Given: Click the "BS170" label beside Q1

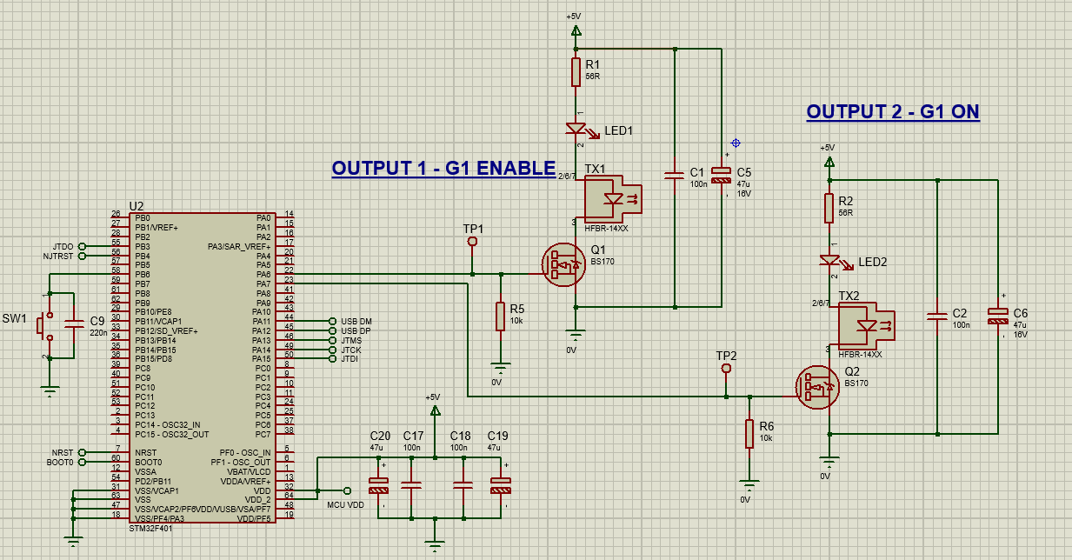Looking at the screenshot, I should (x=602, y=261).
